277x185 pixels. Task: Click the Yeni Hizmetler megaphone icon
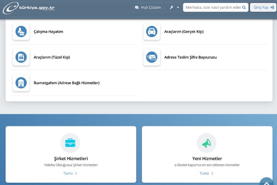click(x=206, y=143)
